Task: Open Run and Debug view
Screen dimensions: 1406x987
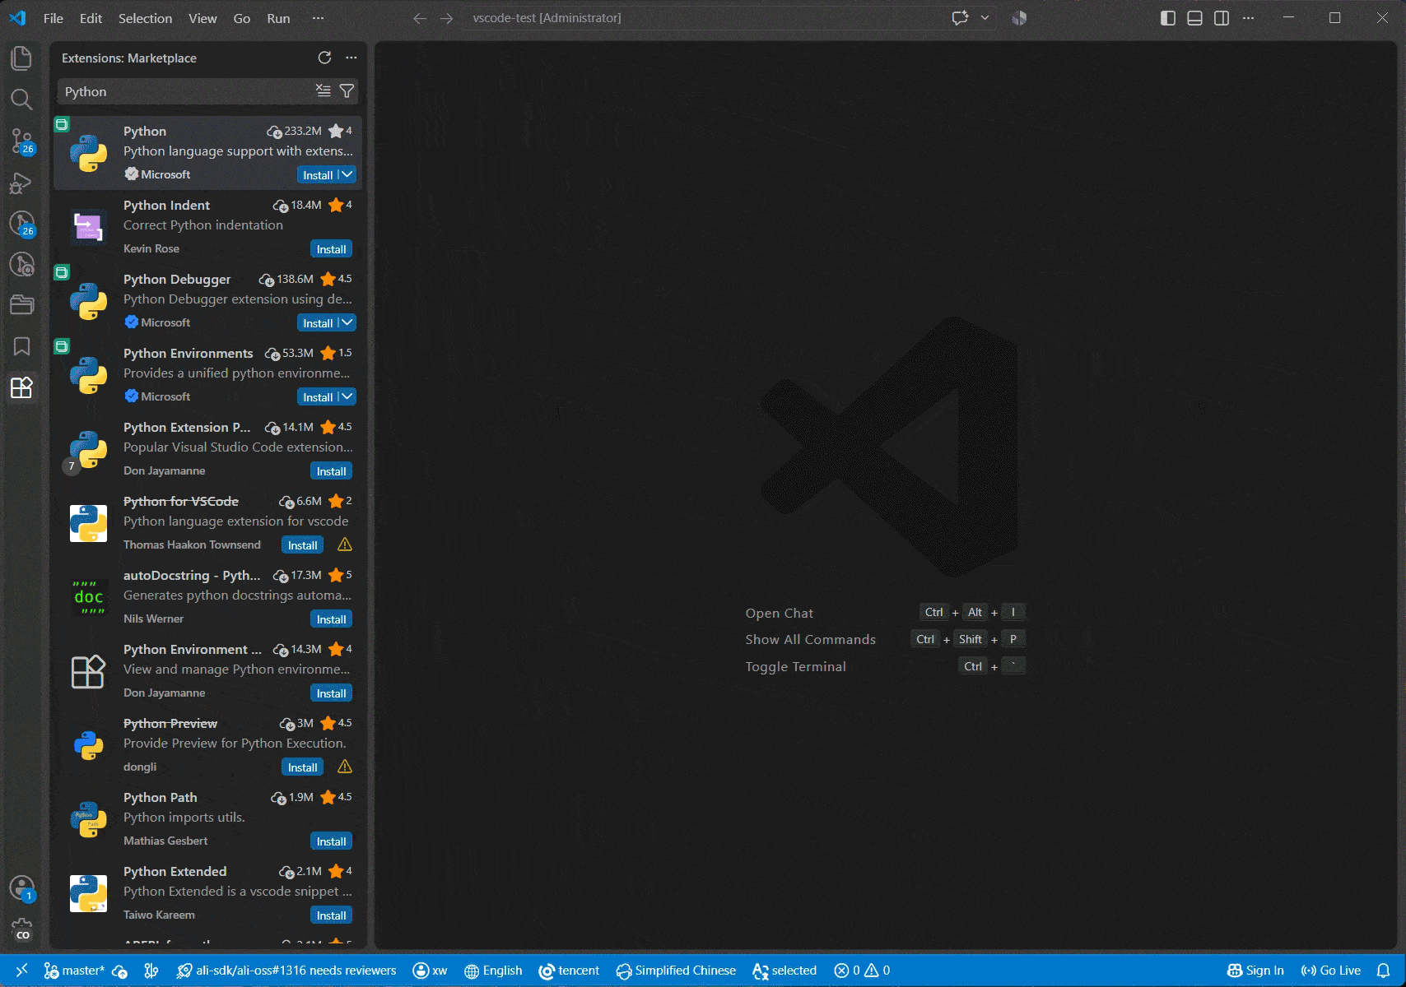Action: (x=21, y=183)
